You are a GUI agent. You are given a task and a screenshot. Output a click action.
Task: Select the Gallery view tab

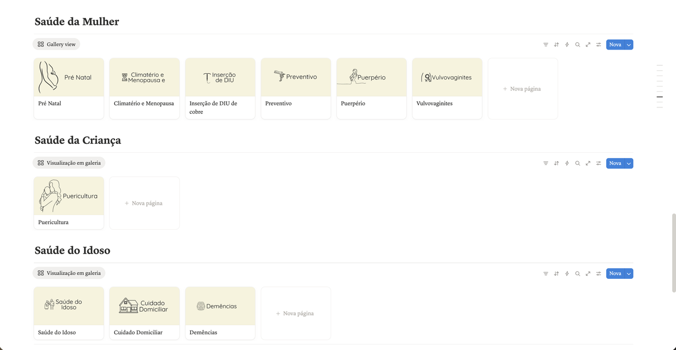click(x=57, y=44)
